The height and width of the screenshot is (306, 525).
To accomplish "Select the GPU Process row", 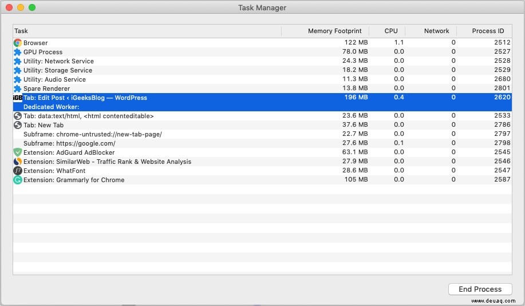I will [x=262, y=52].
